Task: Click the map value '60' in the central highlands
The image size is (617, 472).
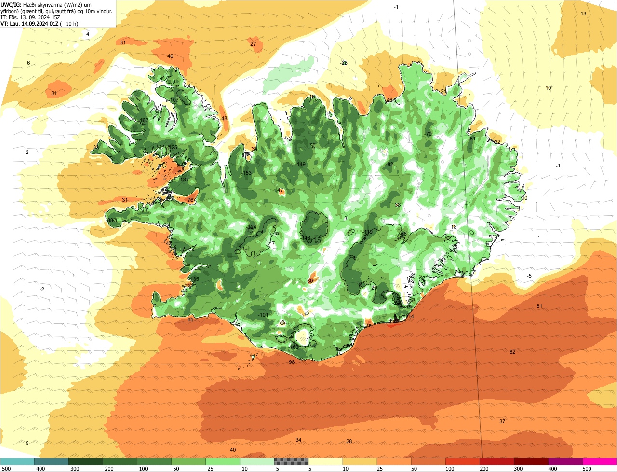Action: tap(310, 281)
